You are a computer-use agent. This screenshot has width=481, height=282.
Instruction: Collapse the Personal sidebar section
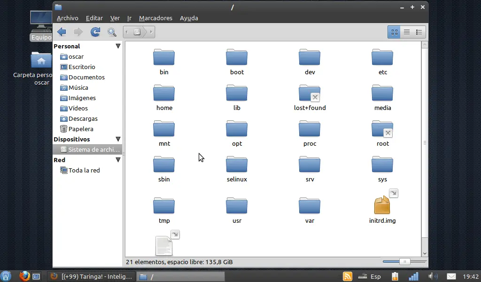pos(118,46)
